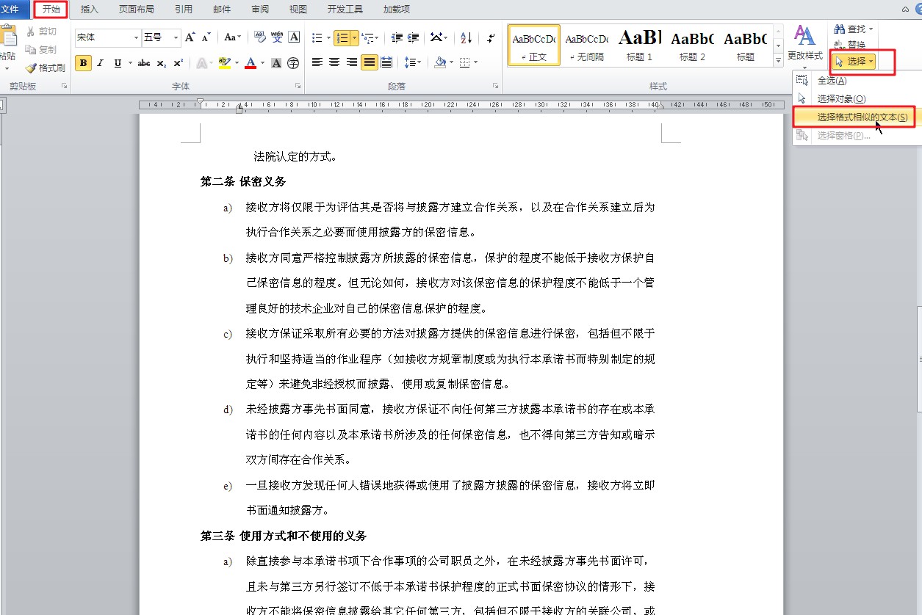This screenshot has height=615, width=922.
Task: Open the Change Styles (更改样式) tool
Action: [804, 44]
